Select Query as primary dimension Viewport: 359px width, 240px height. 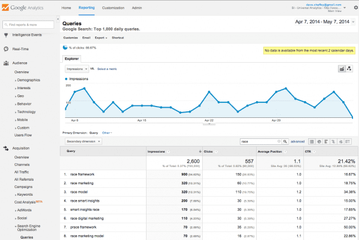94,133
